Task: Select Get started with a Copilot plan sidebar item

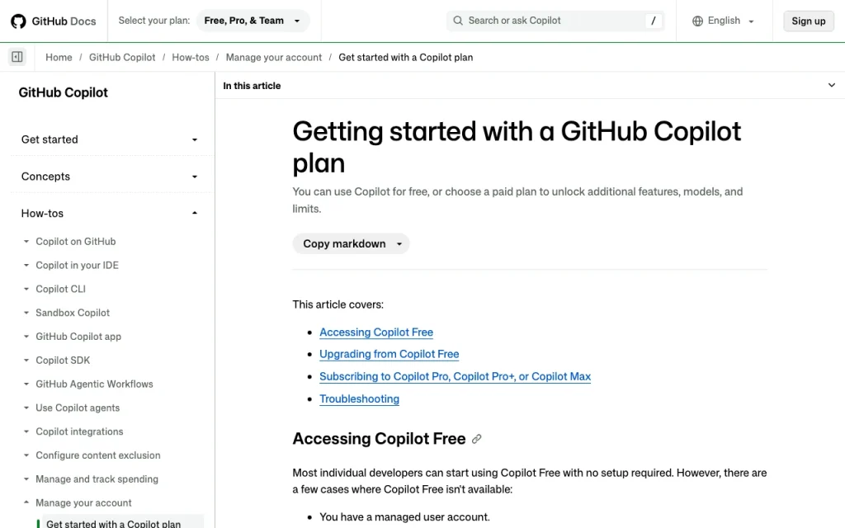Action: click(x=120, y=522)
